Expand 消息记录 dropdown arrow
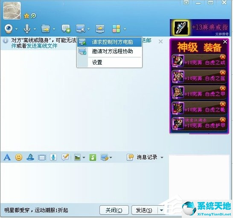Image resolution: width=233 pixels, height=218 pixels. (x=162, y=158)
